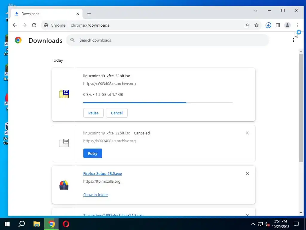Viewport: 306px width, 230px height.
Task: Open the side panel icon
Action: tap(278, 25)
